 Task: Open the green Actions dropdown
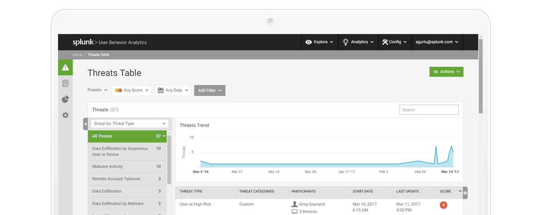pyautogui.click(x=447, y=72)
